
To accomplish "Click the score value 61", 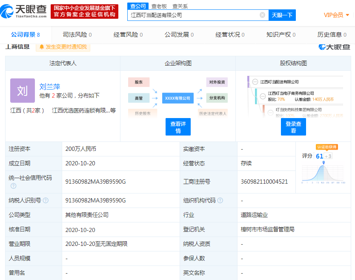I will click(x=319, y=156).
